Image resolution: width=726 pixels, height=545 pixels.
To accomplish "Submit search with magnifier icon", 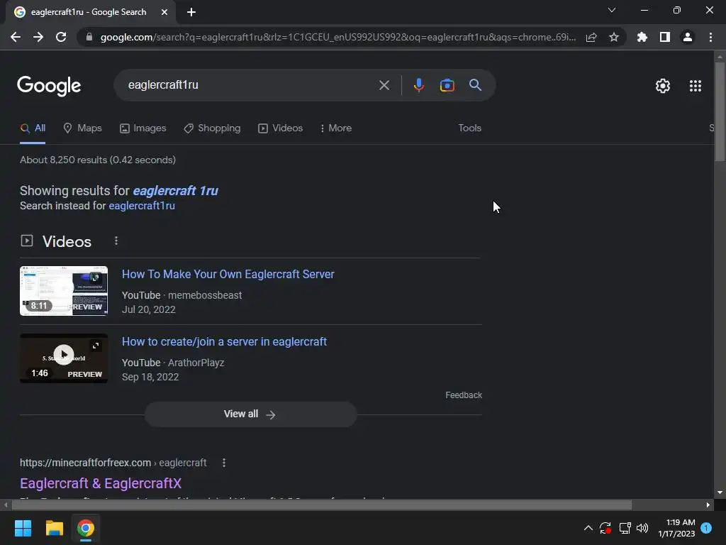I will pos(475,85).
